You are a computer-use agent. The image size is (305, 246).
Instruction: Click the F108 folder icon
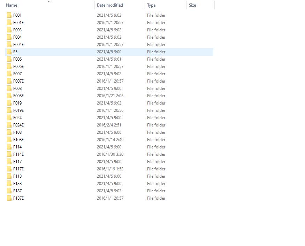click(x=9, y=132)
